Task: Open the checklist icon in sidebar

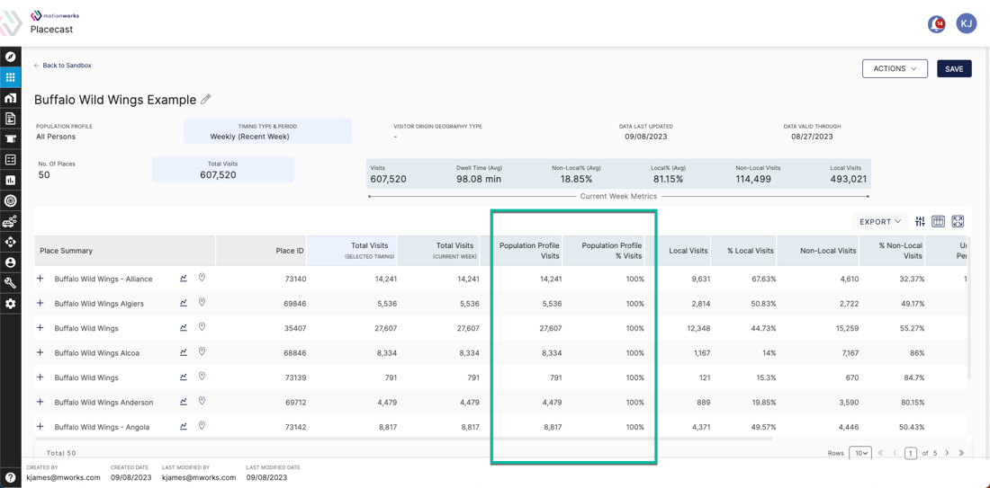Action: (10, 159)
